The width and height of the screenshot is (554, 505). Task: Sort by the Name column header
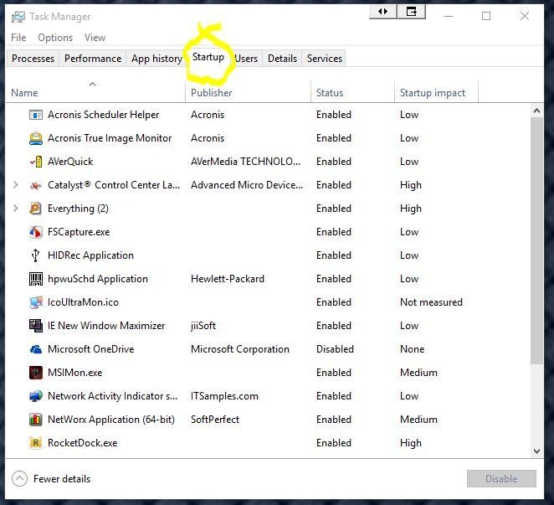point(95,92)
